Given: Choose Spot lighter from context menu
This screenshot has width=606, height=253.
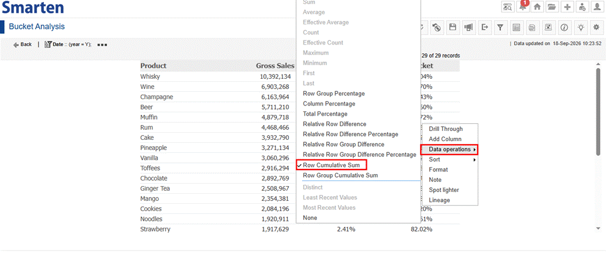Looking at the screenshot, I should coord(444,190).
